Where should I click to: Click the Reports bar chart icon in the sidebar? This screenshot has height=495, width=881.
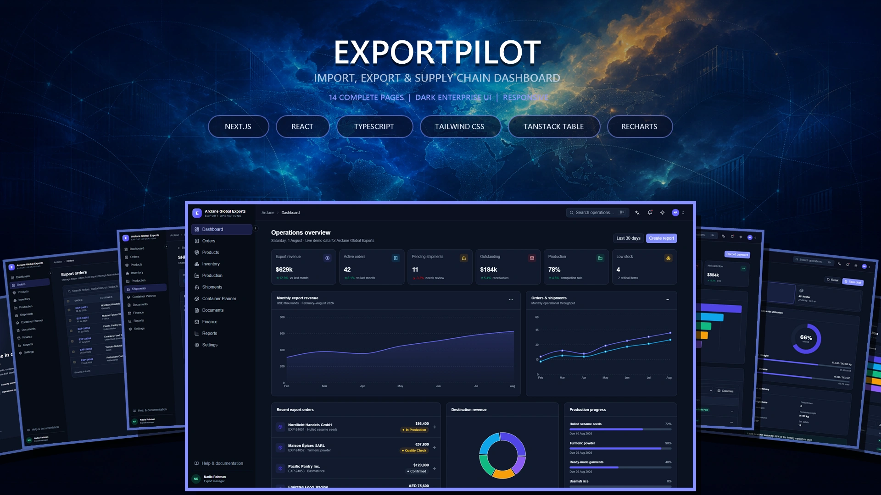coord(197,334)
